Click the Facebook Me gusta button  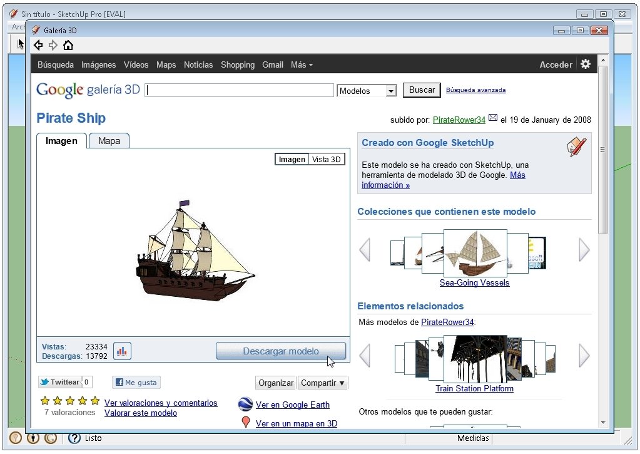tap(136, 383)
